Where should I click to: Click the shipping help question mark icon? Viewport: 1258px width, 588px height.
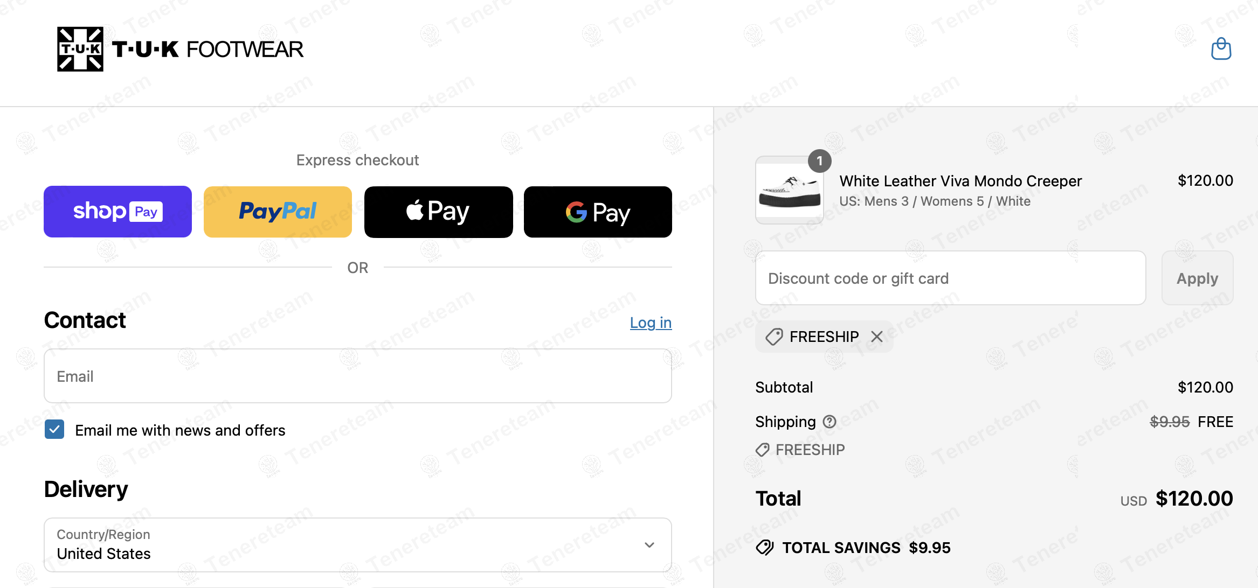click(x=829, y=422)
